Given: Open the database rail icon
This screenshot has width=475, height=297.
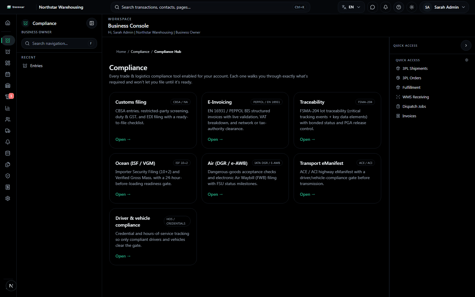Looking at the screenshot, I should coord(8,153).
